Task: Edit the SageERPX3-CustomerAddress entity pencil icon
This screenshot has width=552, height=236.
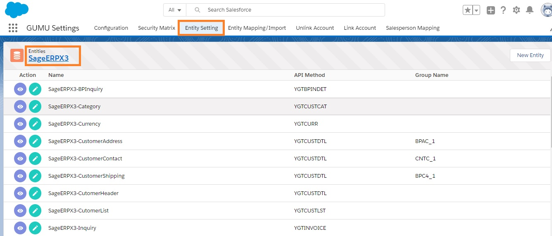Action: click(35, 141)
